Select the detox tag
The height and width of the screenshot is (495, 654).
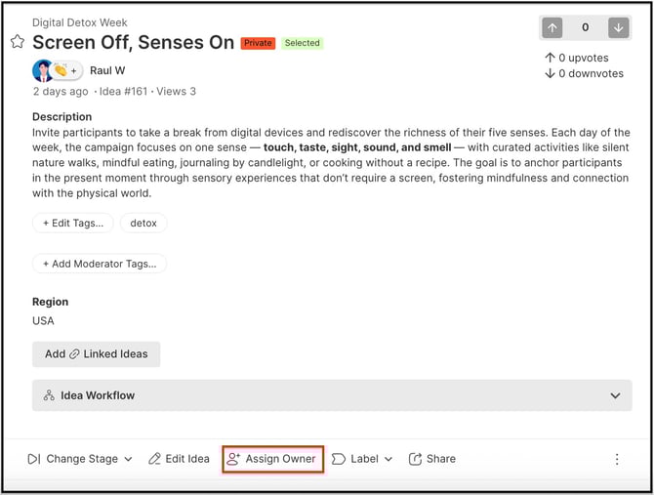(143, 224)
